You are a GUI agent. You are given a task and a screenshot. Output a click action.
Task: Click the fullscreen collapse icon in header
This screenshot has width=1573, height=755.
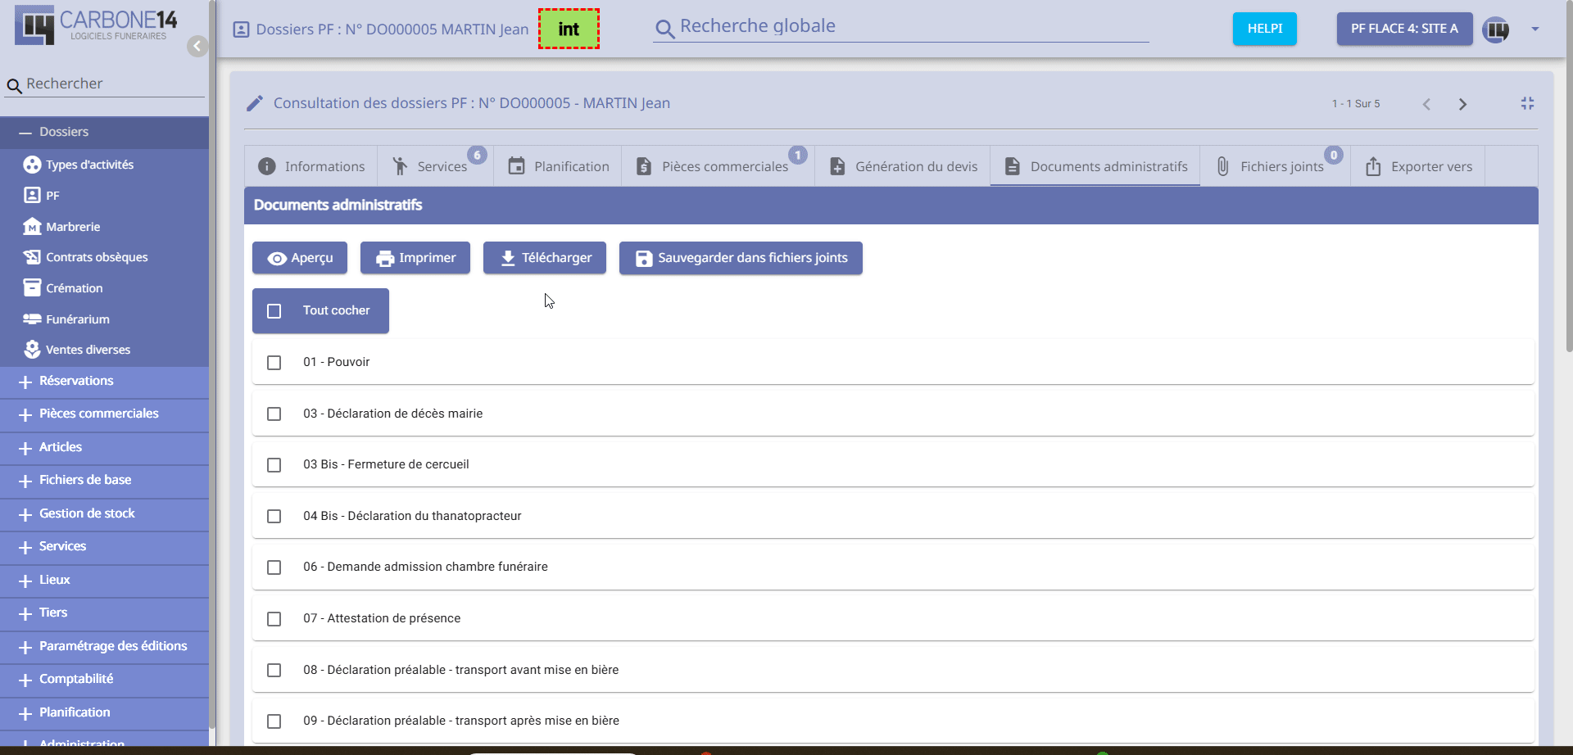1527,103
